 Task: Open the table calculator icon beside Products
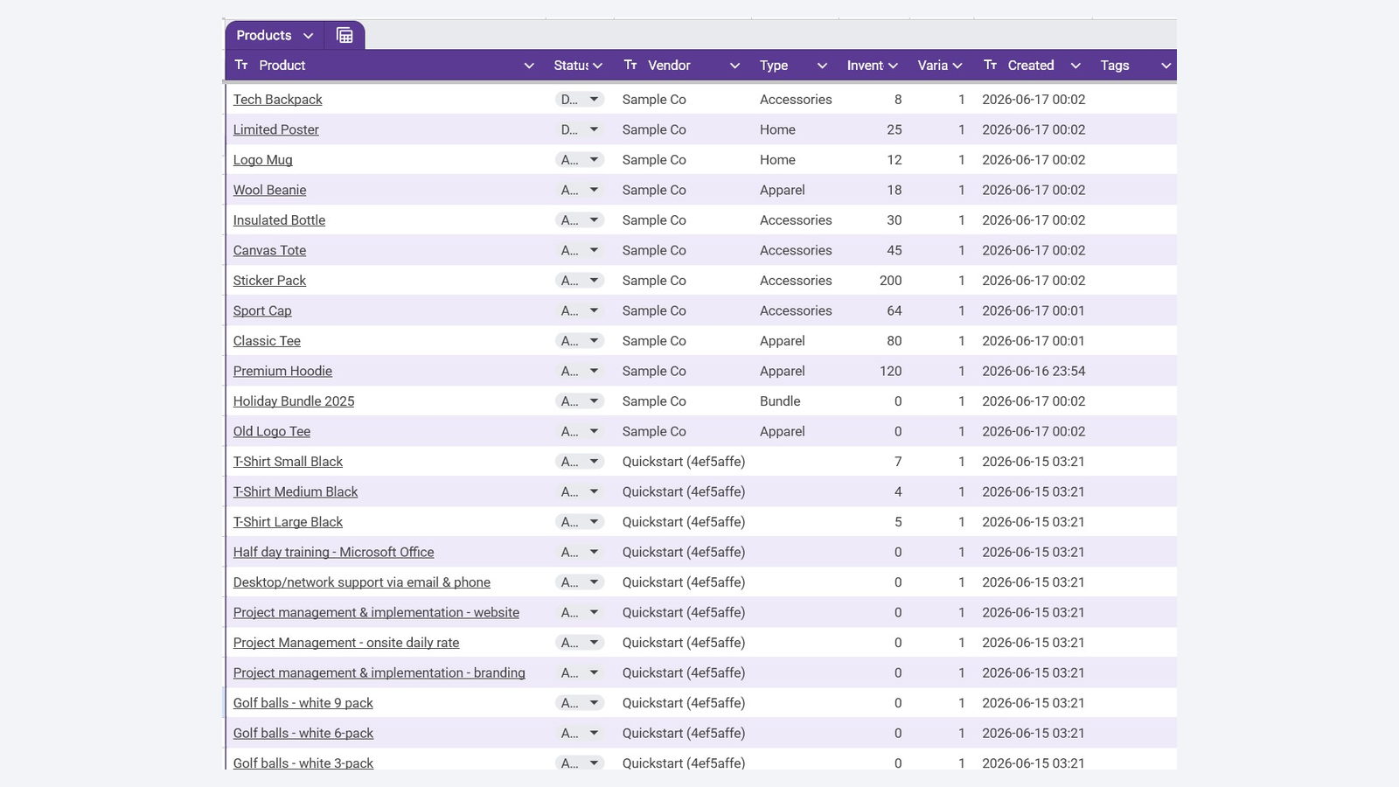click(x=345, y=35)
